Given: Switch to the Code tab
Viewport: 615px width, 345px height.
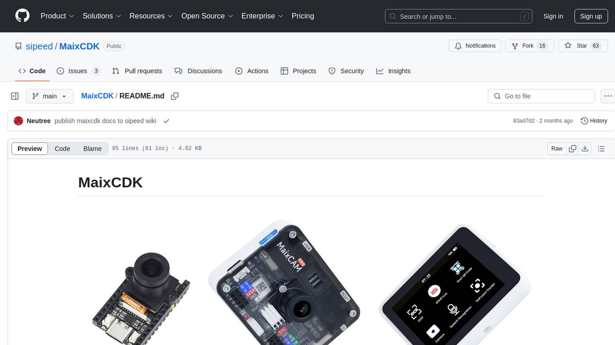Looking at the screenshot, I should pos(32,71).
